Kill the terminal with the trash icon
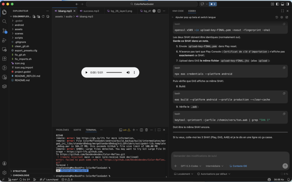292x182 pixels. coord(146,130)
